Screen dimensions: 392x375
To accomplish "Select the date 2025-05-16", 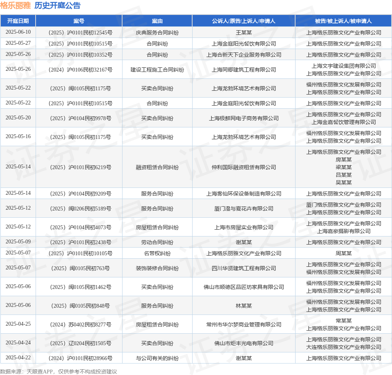I will click(18, 136).
